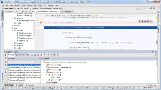
Task: Open the Debug panel gear settings
Action: [x=152, y=52]
